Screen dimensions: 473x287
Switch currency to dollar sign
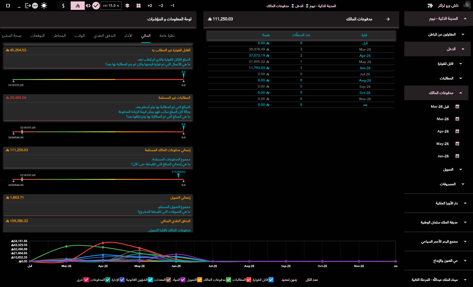click(x=63, y=6)
